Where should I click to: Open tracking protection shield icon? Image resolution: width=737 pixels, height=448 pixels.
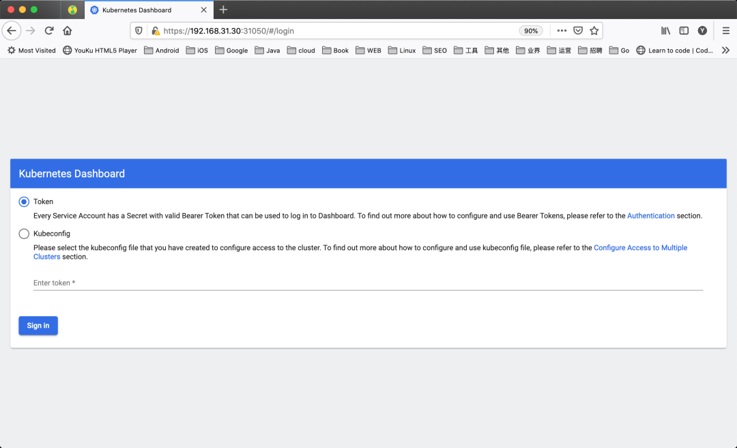point(139,31)
